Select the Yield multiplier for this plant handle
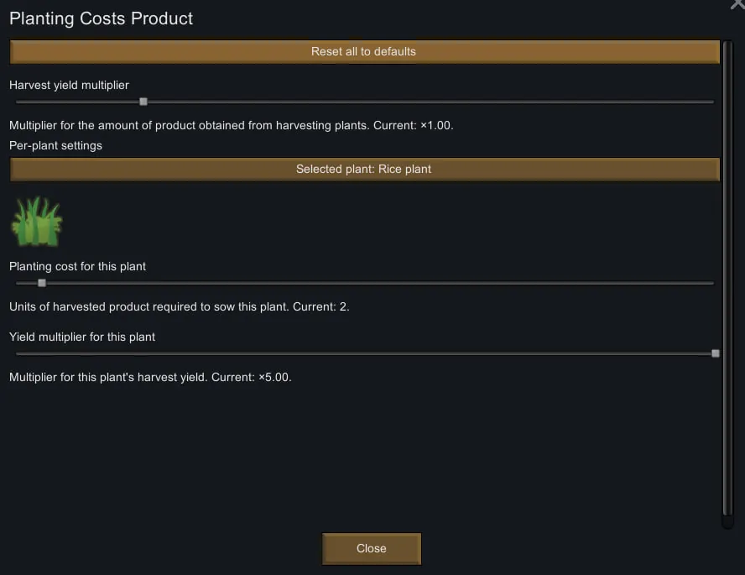 (715, 353)
